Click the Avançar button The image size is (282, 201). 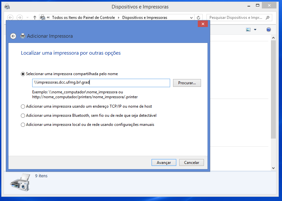(x=164, y=163)
